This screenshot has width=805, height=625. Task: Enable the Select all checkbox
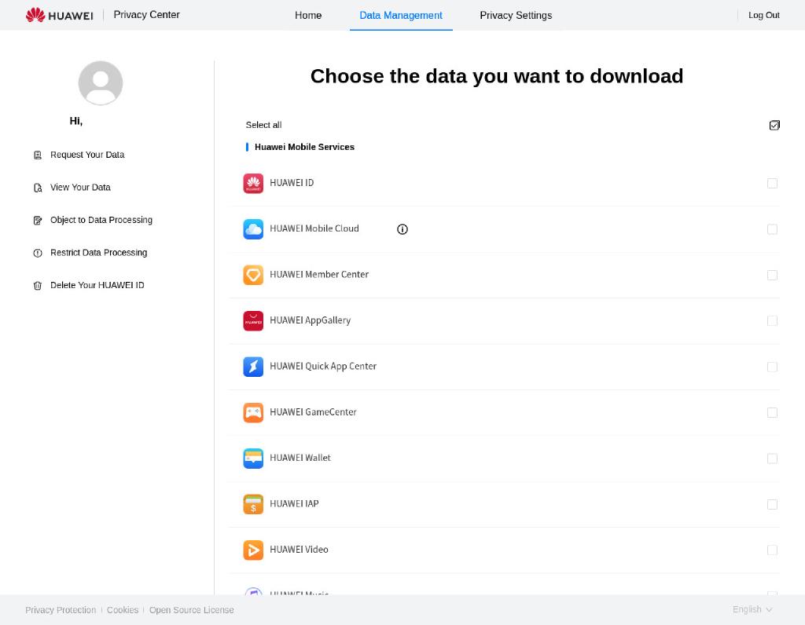click(x=774, y=125)
